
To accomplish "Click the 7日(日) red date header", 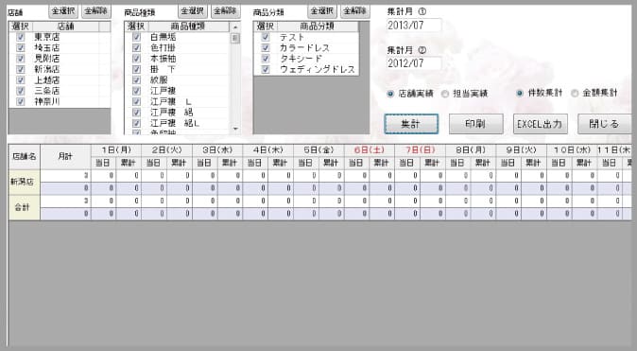I will point(420,150).
